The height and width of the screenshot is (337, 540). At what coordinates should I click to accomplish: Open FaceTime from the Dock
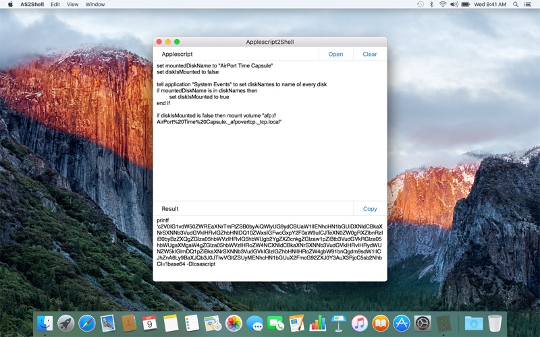(276, 324)
